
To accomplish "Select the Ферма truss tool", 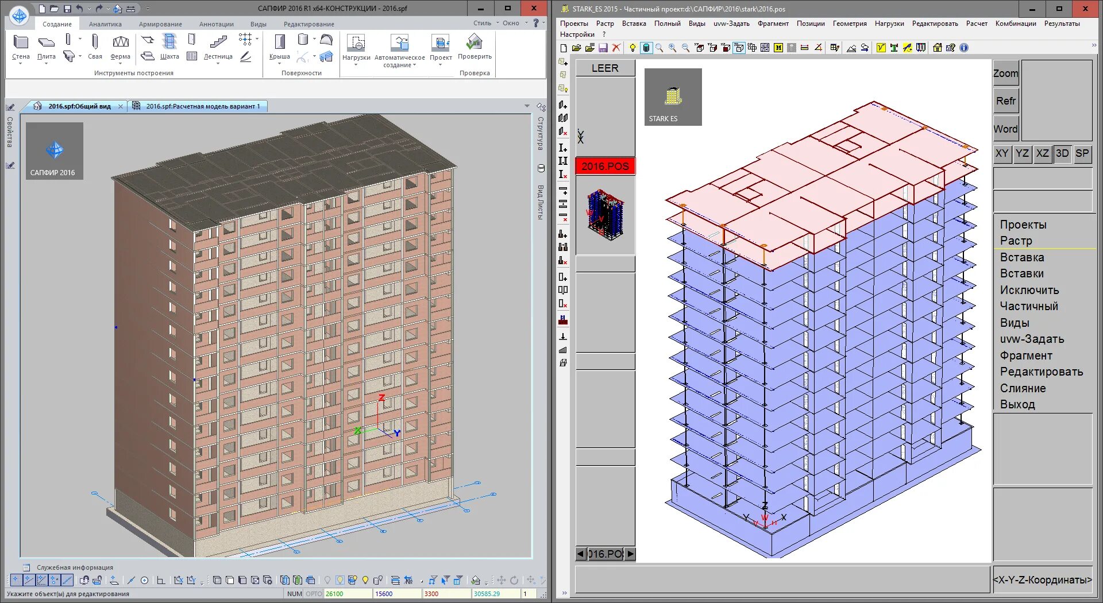I will 120,48.
